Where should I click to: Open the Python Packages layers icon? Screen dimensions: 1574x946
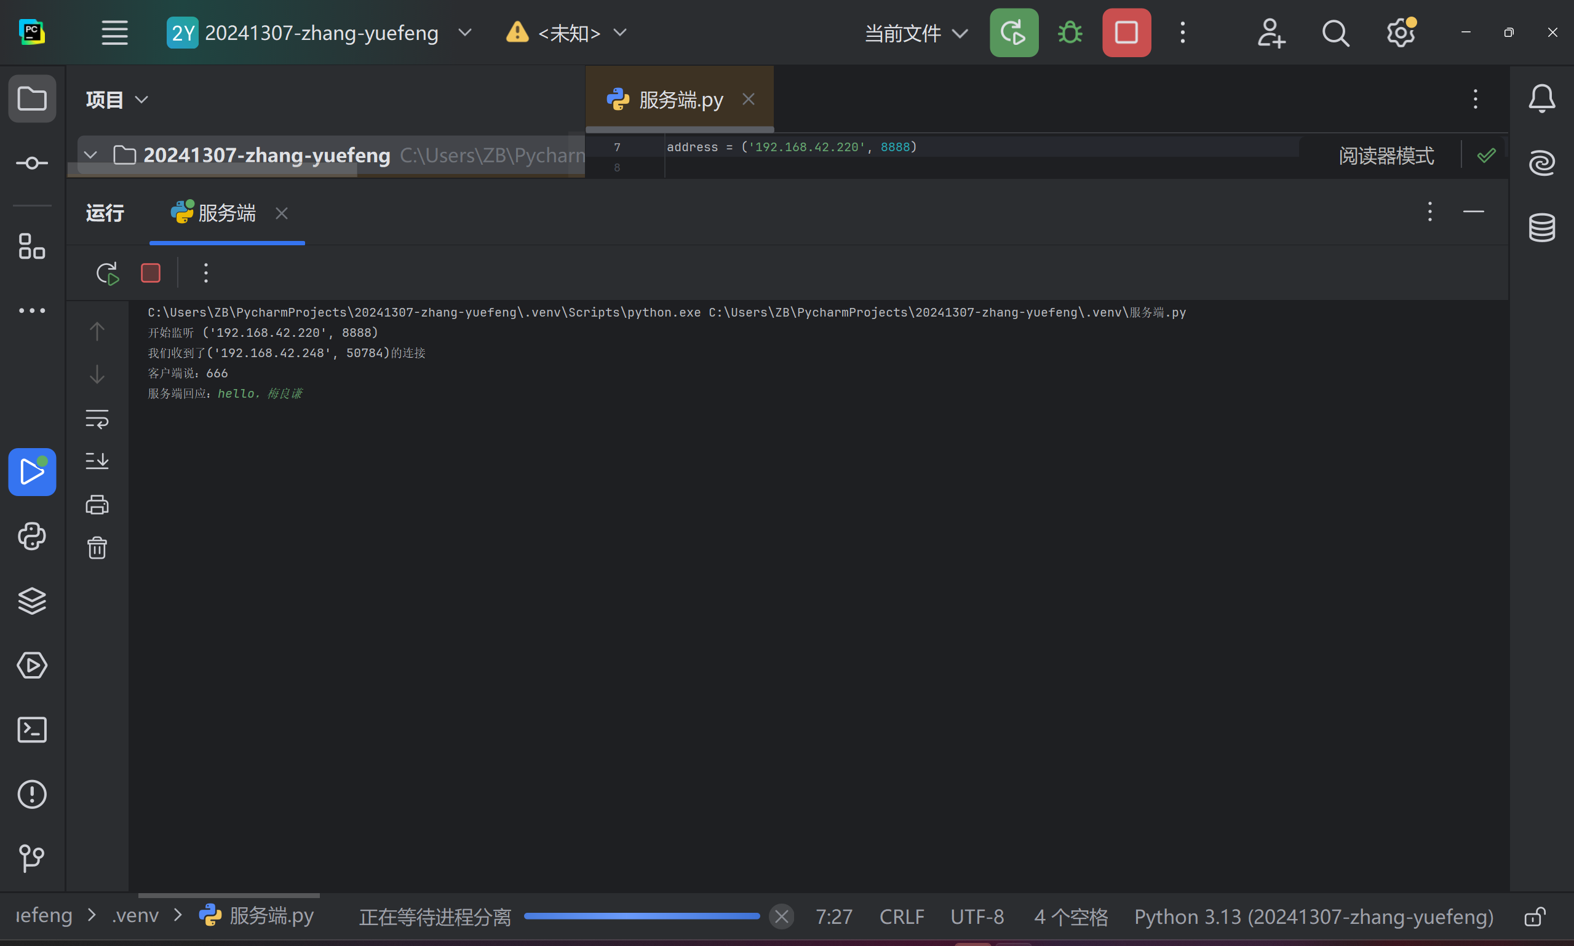pyautogui.click(x=32, y=601)
